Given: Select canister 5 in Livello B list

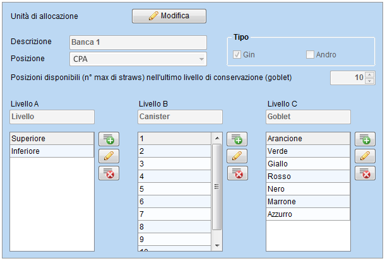Looking at the screenshot, I should pos(174,189).
